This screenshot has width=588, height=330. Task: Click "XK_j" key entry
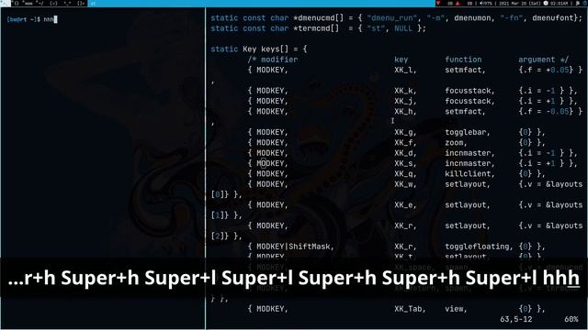pyautogui.click(x=405, y=101)
